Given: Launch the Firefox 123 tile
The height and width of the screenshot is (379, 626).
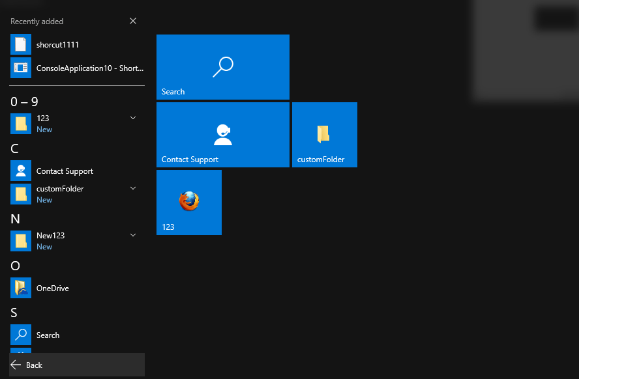Looking at the screenshot, I should [x=189, y=203].
